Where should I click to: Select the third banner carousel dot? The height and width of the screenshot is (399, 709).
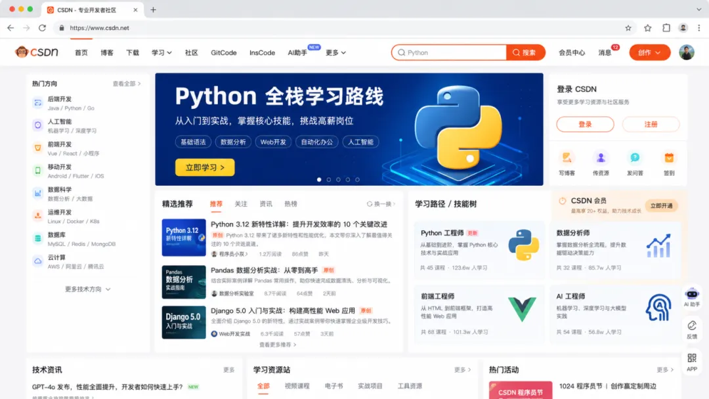pyautogui.click(x=338, y=179)
